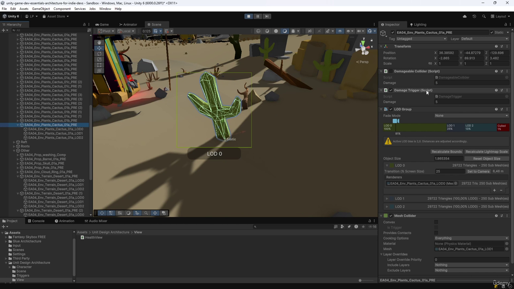Open the Unity Cloud icon

pos(465,16)
